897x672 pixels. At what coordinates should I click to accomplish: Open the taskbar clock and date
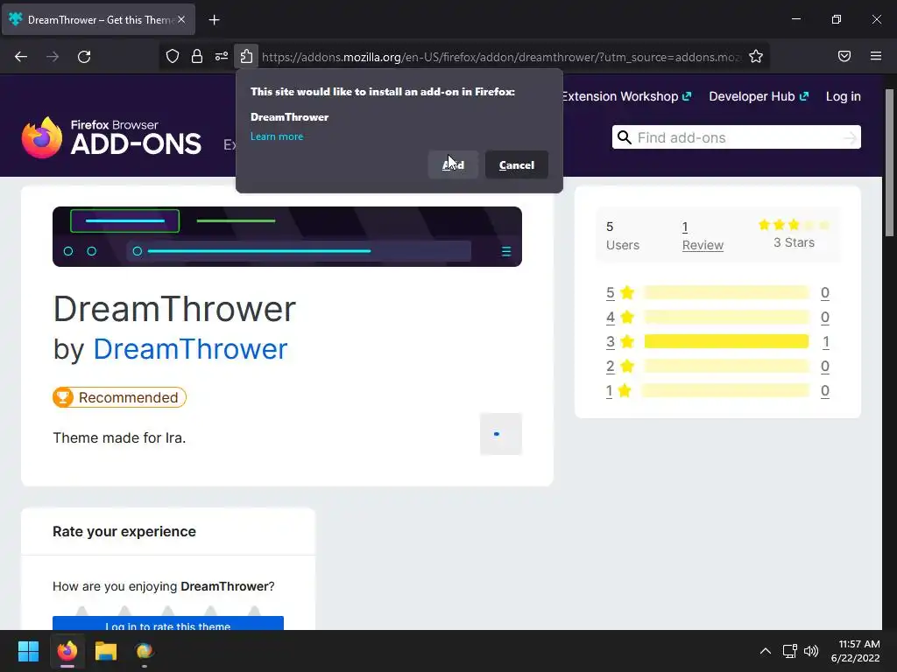pyautogui.click(x=855, y=651)
